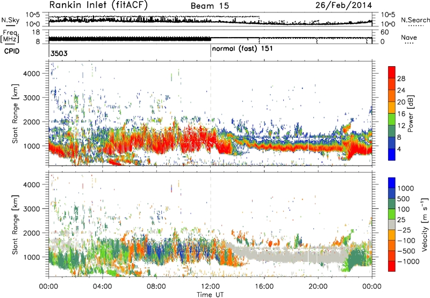
Task: Click the "16:00" time axis label
Action: tap(264, 286)
